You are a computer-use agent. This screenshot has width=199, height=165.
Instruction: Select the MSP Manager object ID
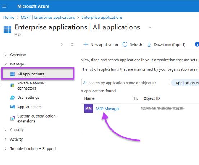coord(163,108)
